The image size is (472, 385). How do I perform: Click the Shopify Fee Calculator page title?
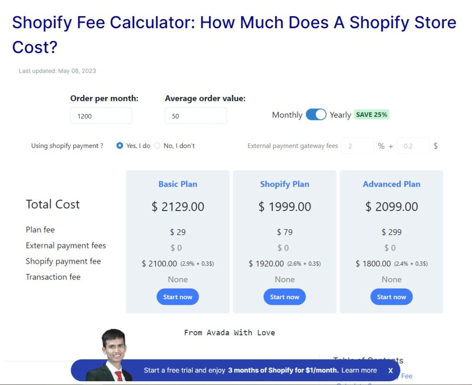point(234,35)
